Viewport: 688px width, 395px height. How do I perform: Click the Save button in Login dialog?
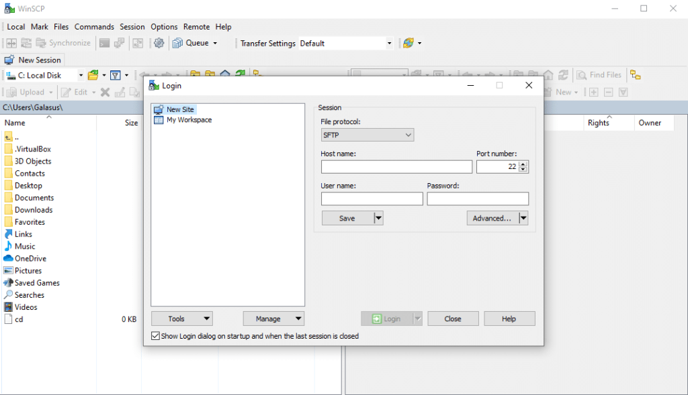coord(347,218)
